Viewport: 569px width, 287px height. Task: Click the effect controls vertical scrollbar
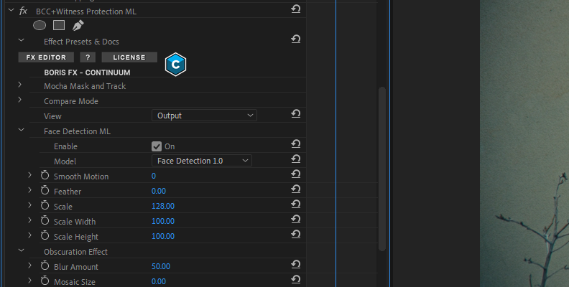pyautogui.click(x=381, y=169)
